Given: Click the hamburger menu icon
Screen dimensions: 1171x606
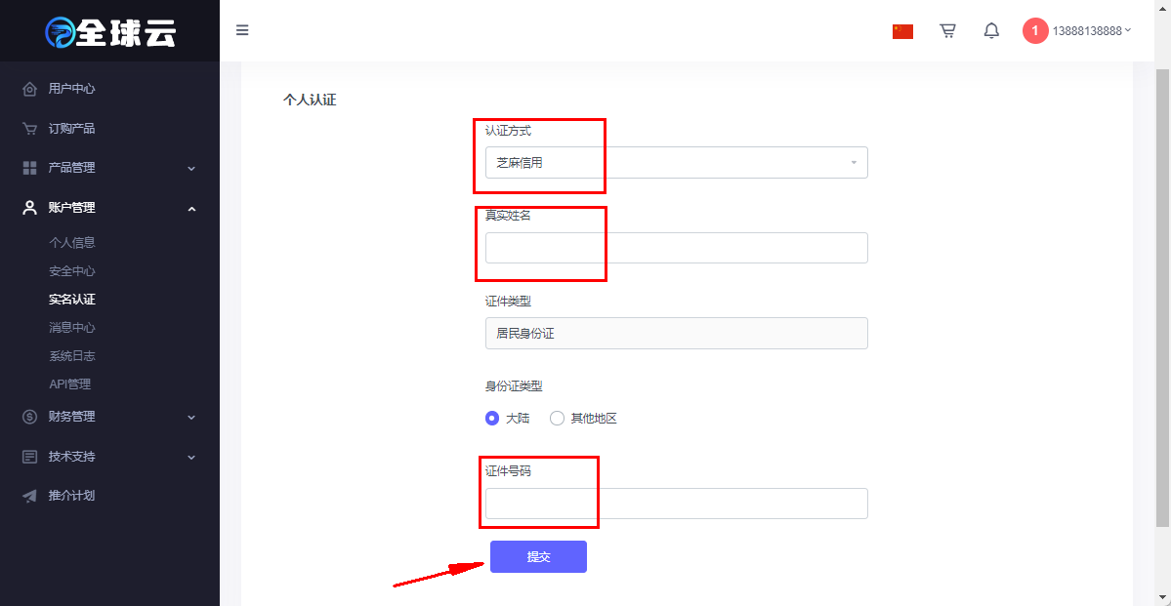Looking at the screenshot, I should click(242, 30).
